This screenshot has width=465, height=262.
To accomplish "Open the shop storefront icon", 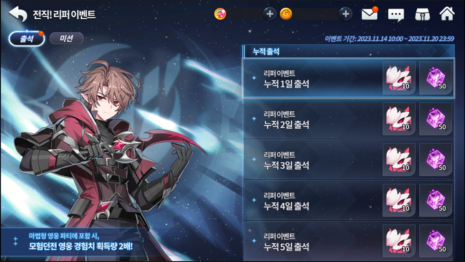I will (422, 14).
